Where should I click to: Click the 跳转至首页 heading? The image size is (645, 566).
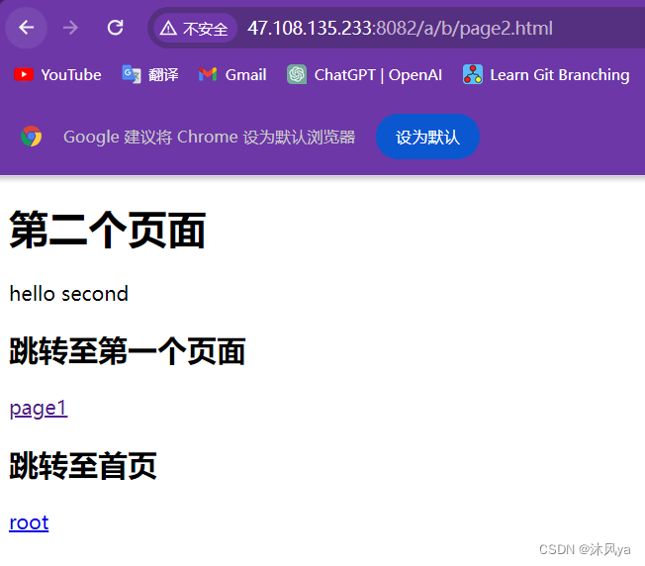(83, 466)
